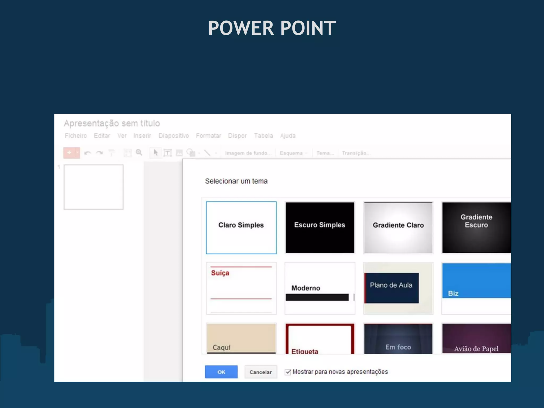
Task: Open the Editar menu
Action: (x=102, y=136)
